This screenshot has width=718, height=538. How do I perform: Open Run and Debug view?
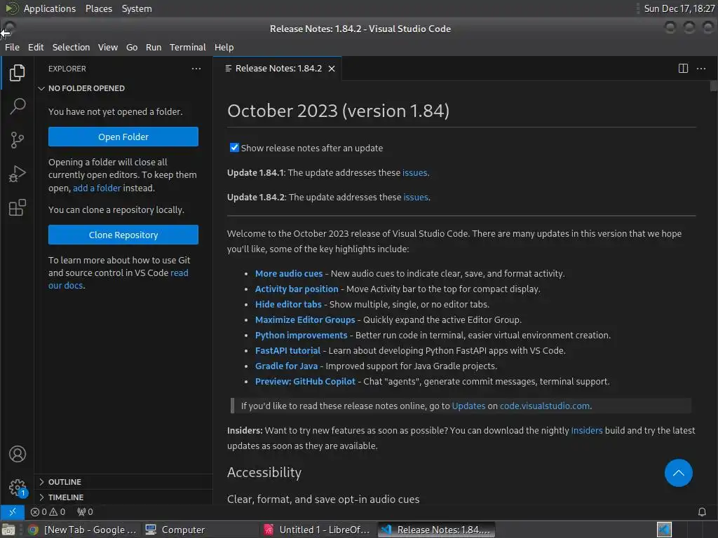[18, 174]
